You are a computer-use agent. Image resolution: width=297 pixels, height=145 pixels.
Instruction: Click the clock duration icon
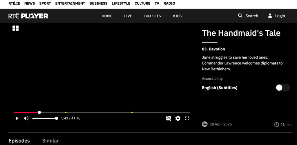point(276,125)
